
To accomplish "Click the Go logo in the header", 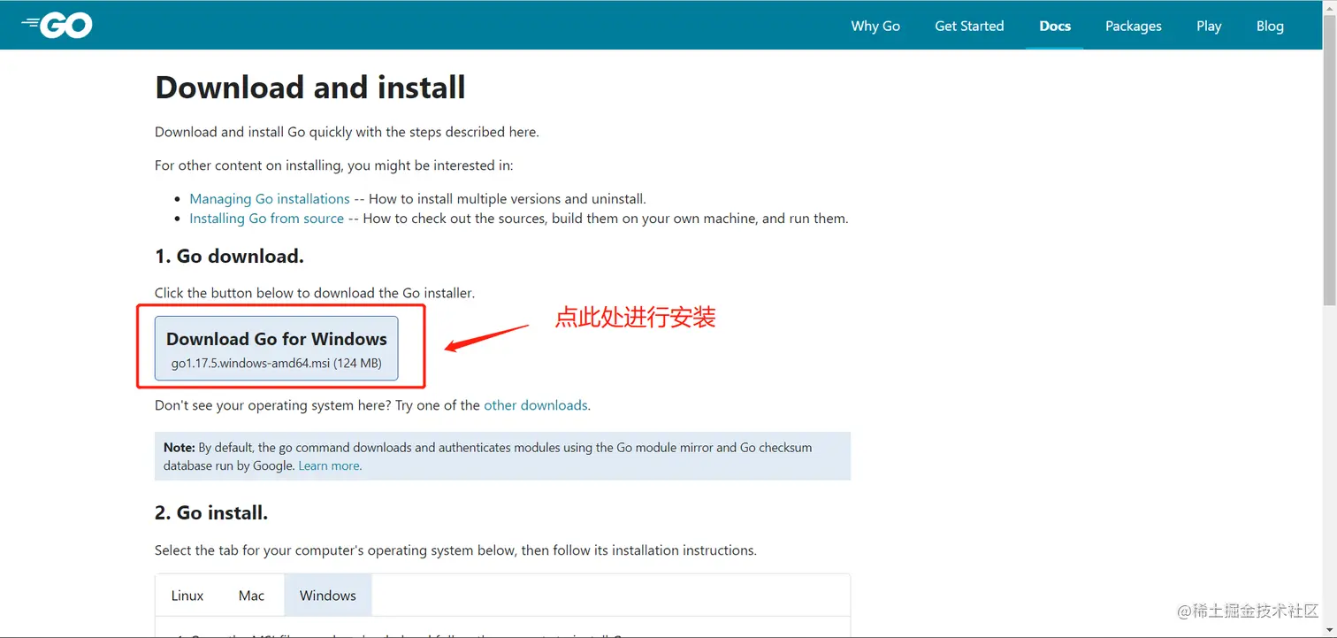I will [57, 26].
